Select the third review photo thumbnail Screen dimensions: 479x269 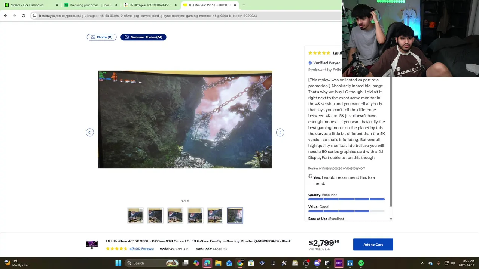tap(175, 216)
